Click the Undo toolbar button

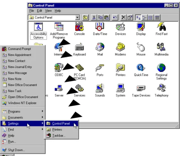pyautogui.click(x=115, y=17)
